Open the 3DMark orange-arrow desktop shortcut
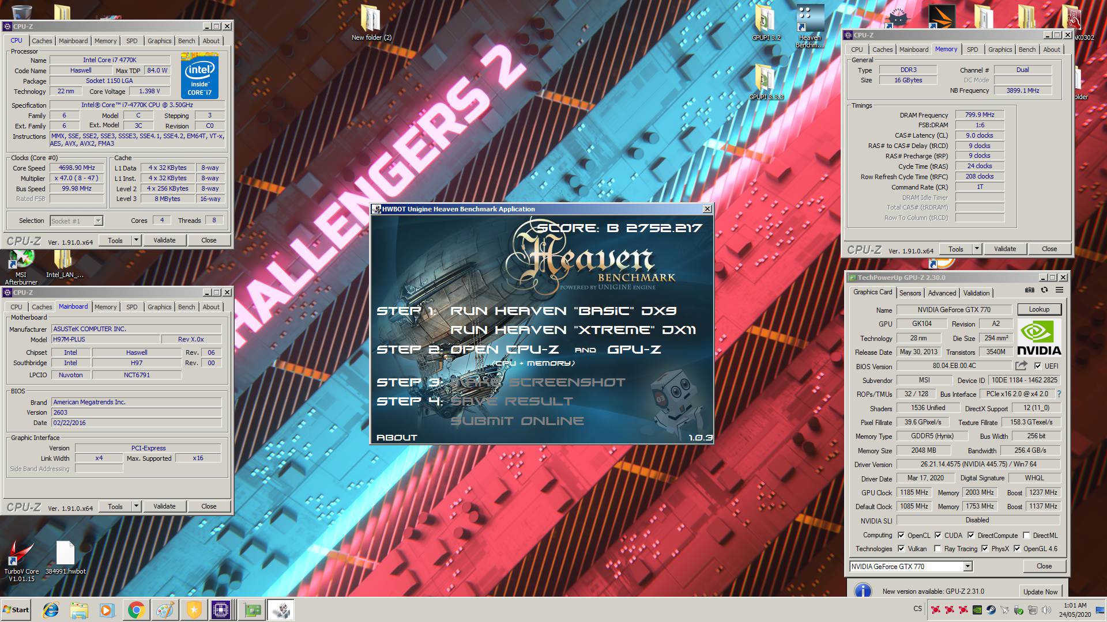1107x622 pixels. click(942, 17)
